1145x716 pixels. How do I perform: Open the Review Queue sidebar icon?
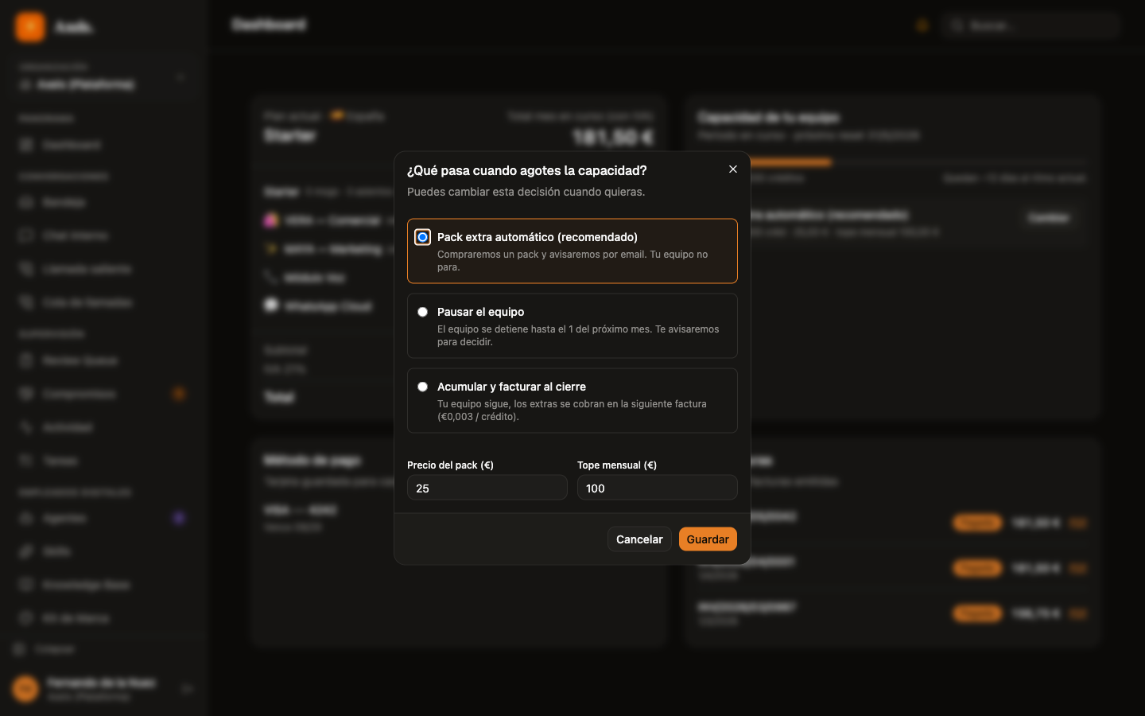coord(26,360)
